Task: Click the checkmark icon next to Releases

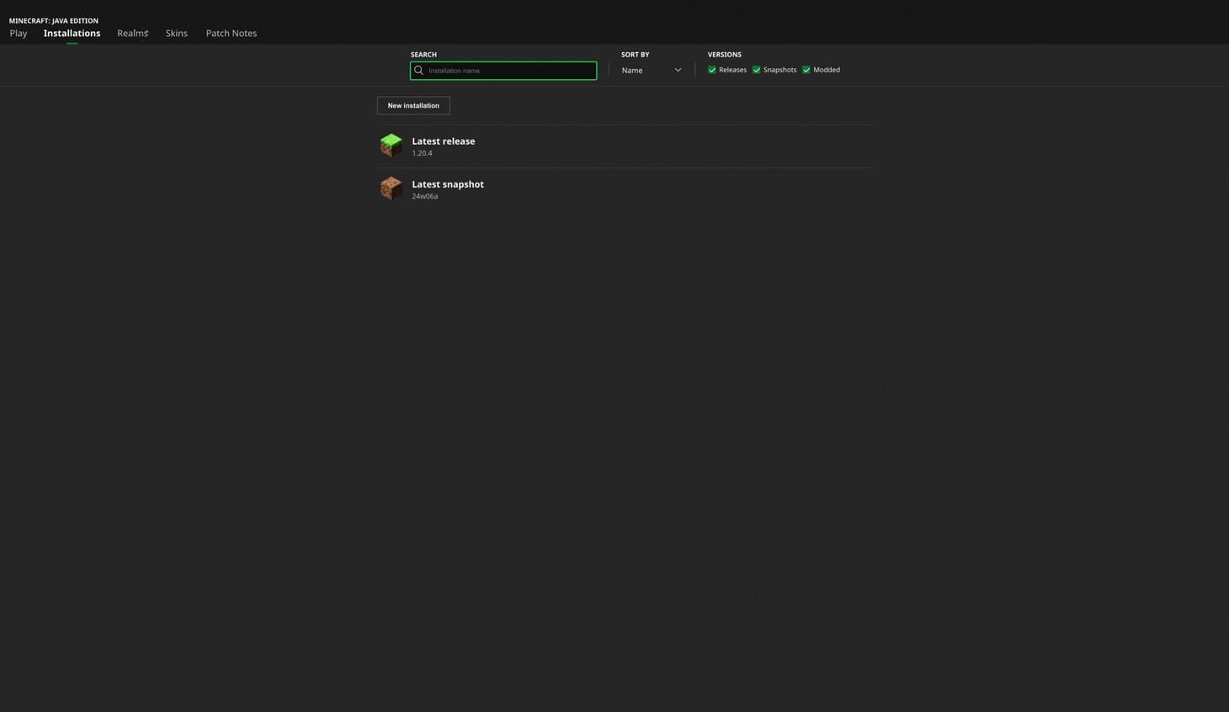Action: pos(712,70)
